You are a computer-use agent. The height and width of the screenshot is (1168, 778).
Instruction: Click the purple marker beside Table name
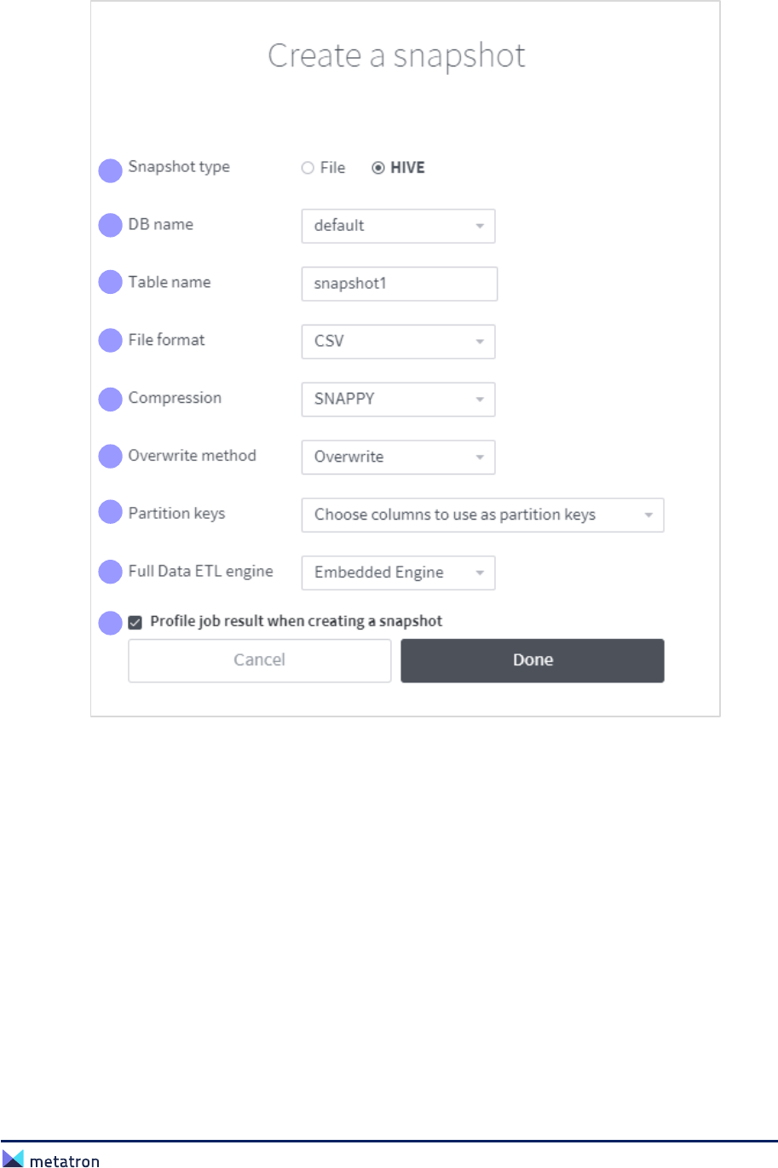point(111,282)
